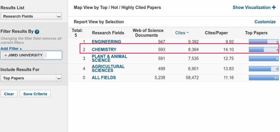
Task: Open the ENGINEERING research field
Action: coord(106,42)
